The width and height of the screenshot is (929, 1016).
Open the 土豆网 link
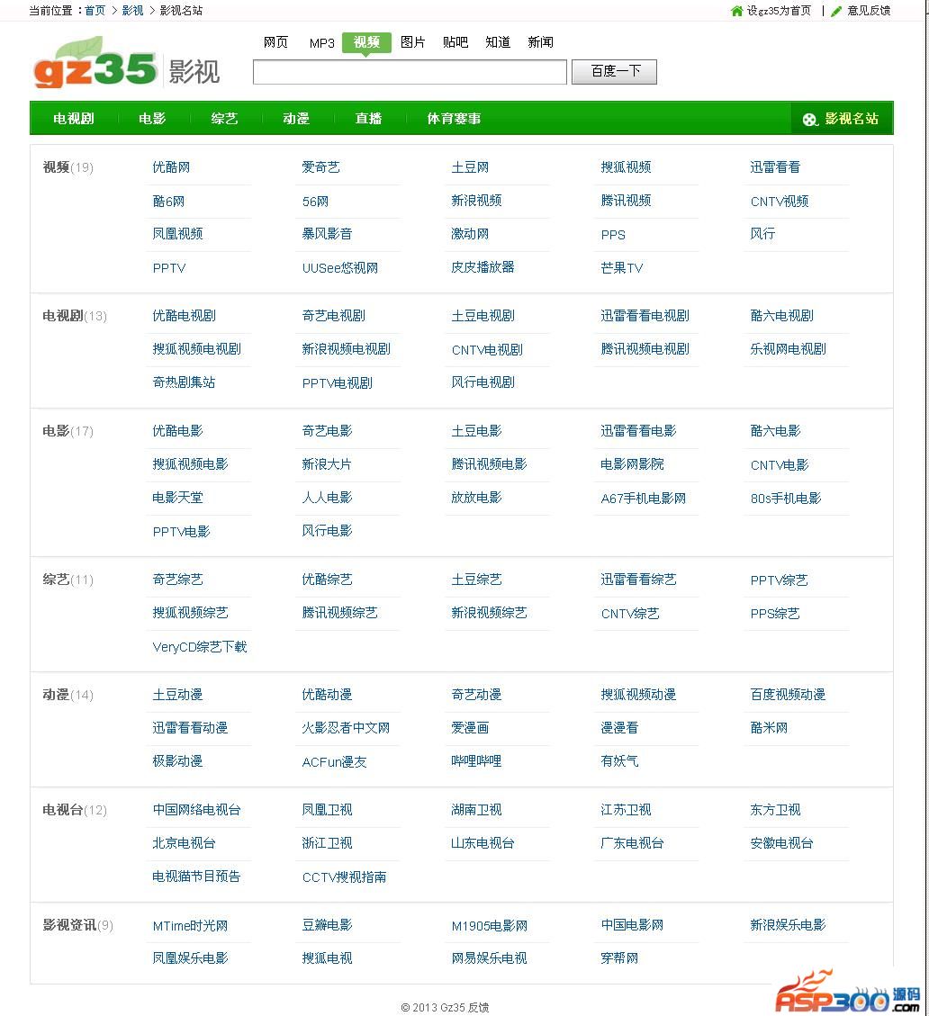470,167
